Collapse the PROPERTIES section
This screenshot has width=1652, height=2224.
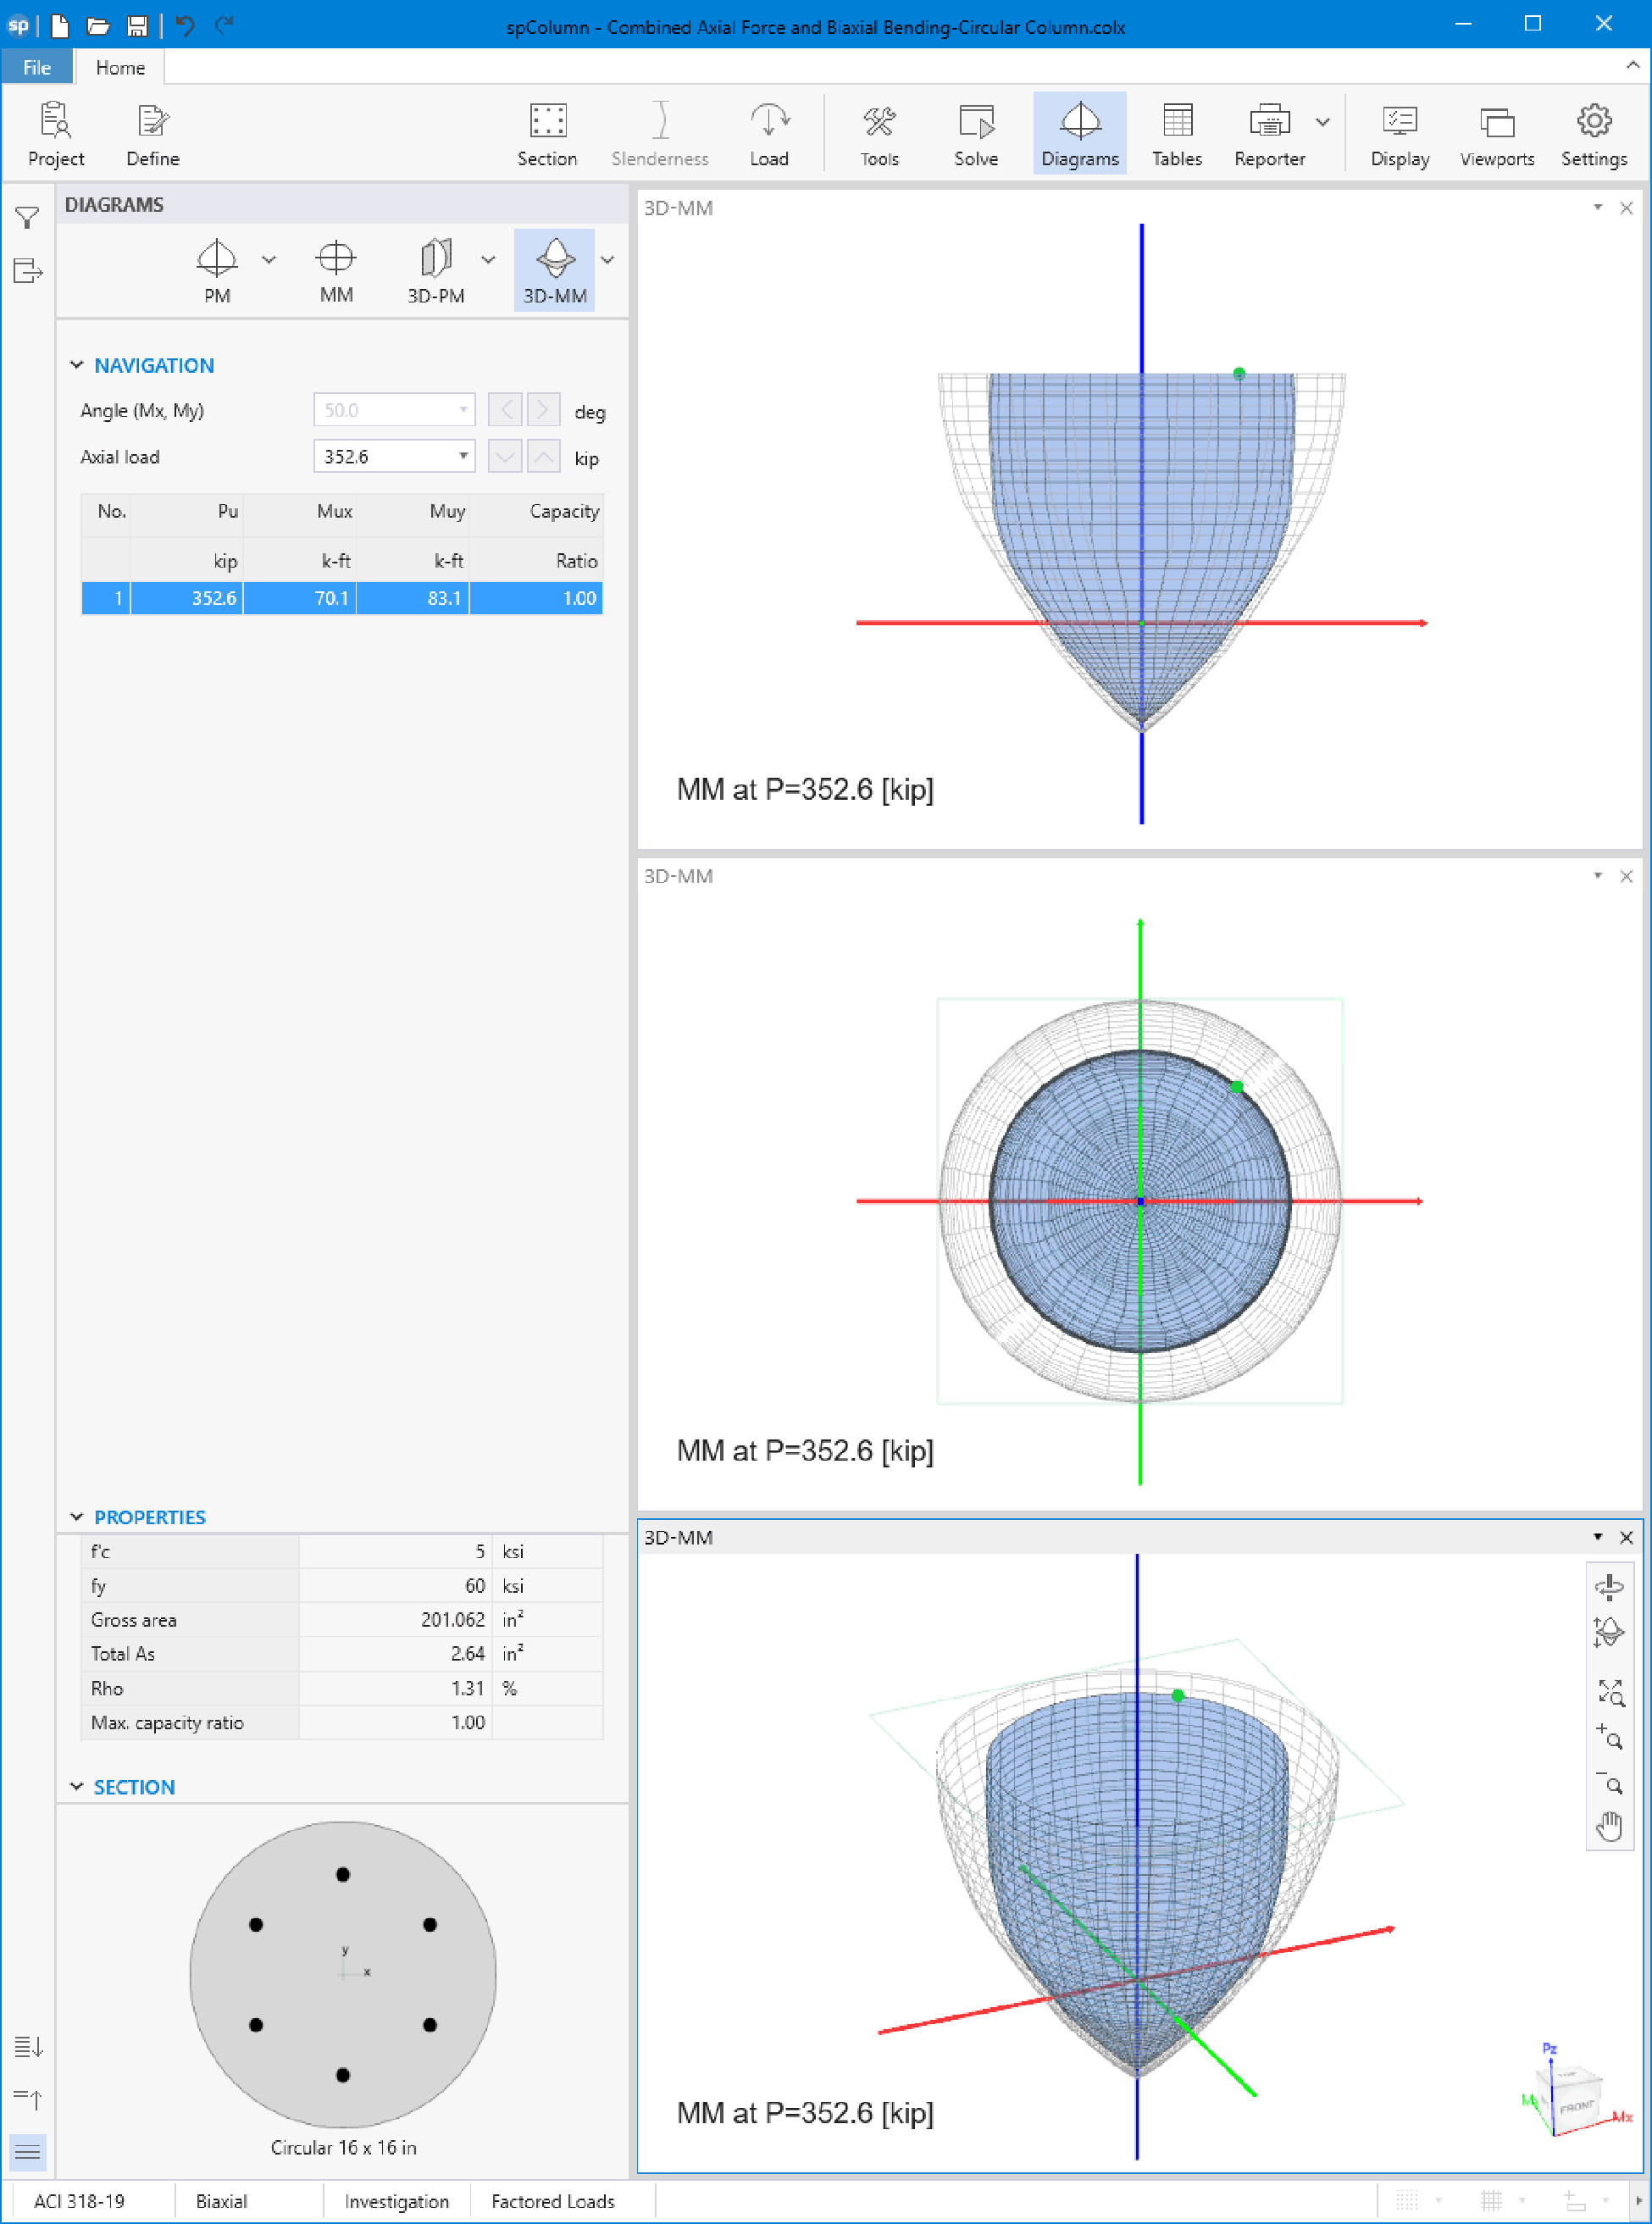pyautogui.click(x=77, y=1517)
